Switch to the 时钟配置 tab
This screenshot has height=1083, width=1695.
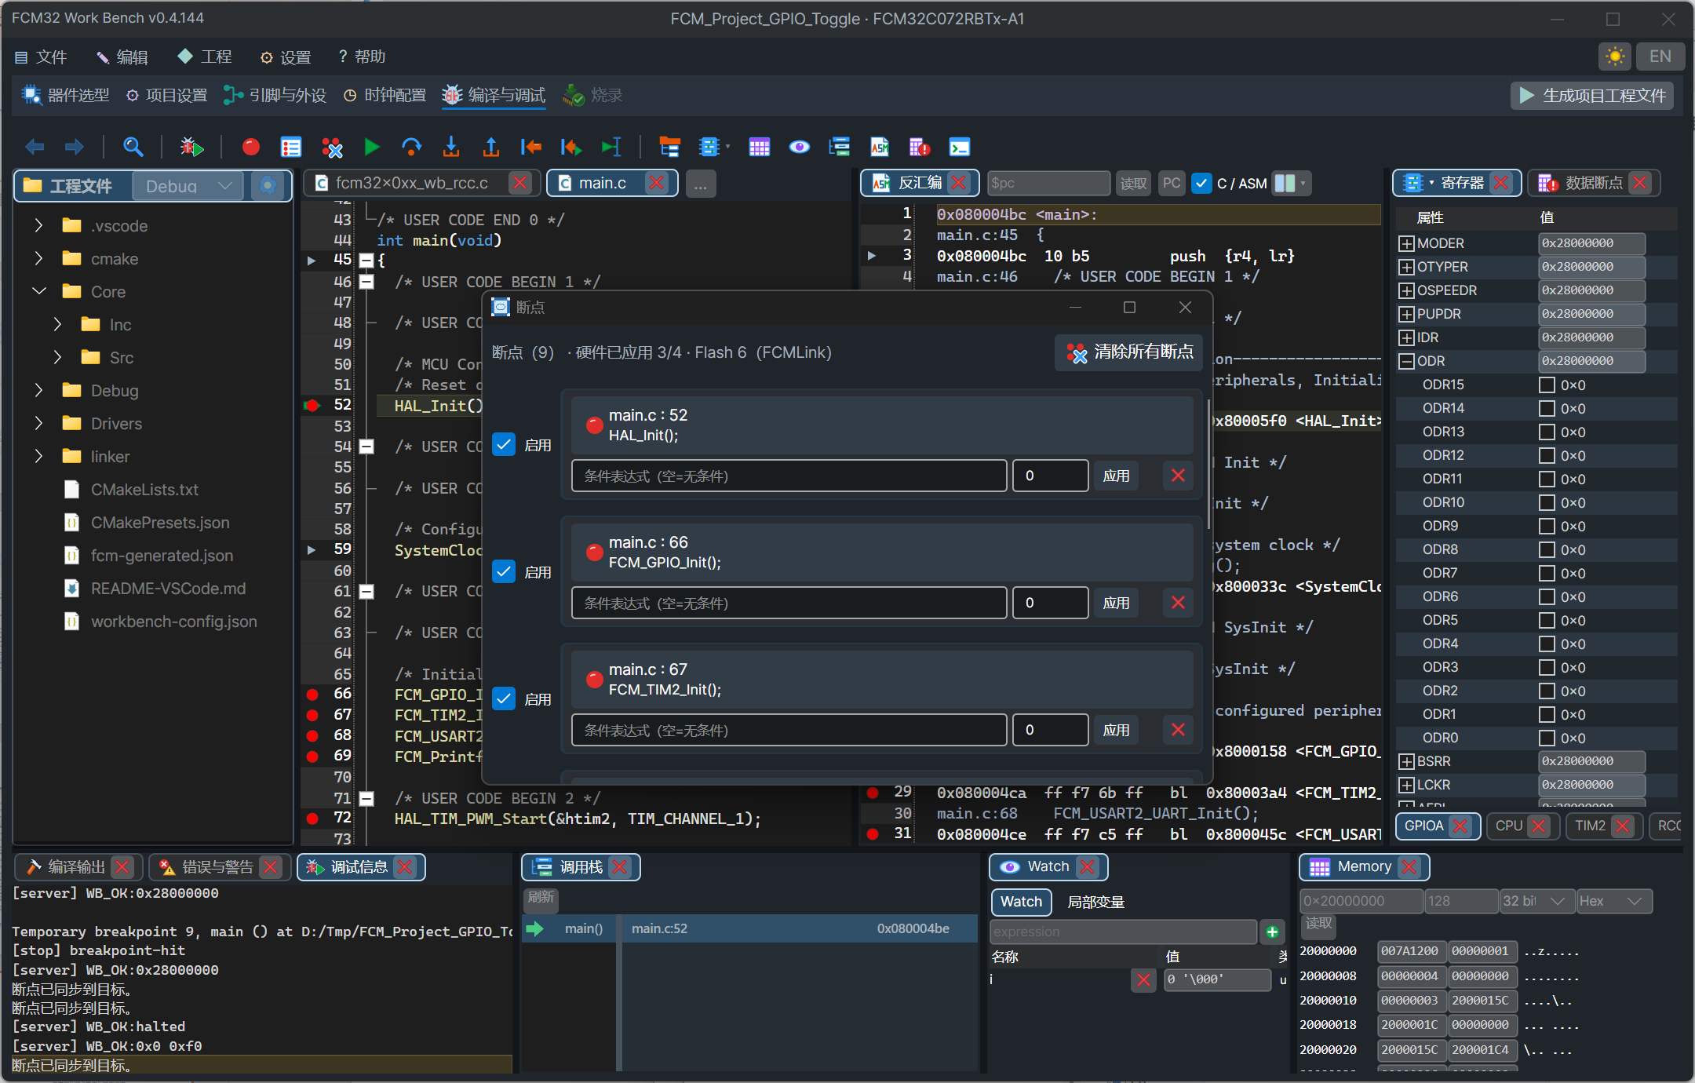[x=385, y=95]
